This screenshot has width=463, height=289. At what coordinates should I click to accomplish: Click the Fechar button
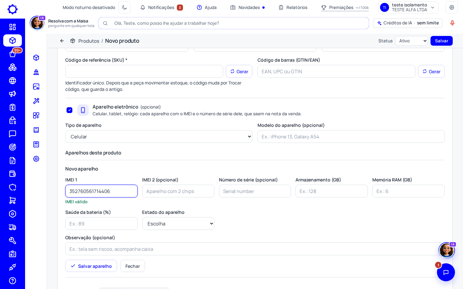tap(132, 266)
